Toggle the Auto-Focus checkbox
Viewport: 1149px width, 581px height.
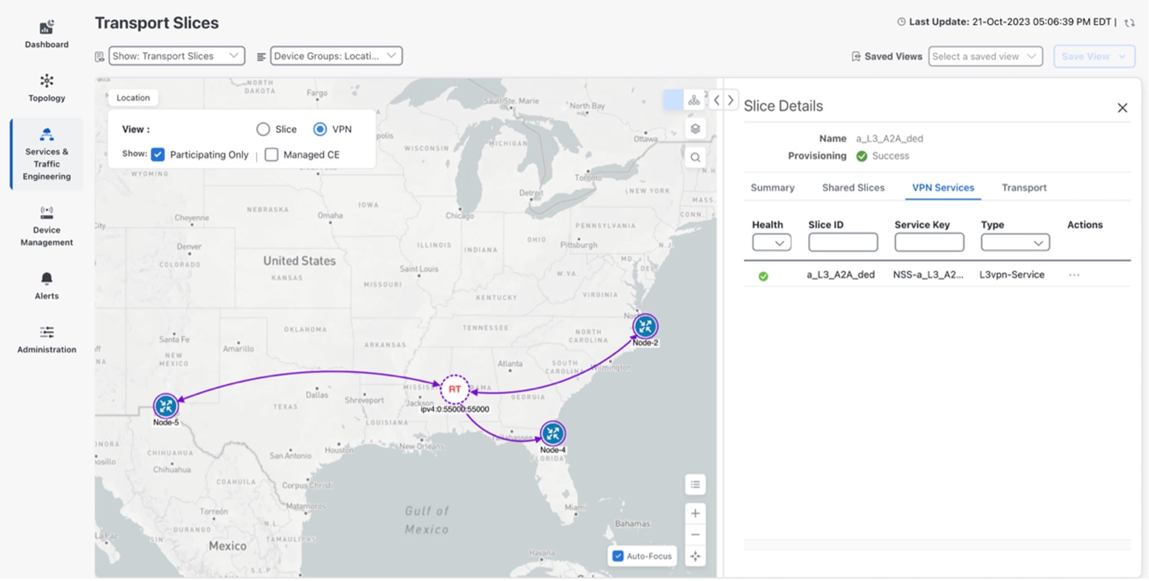point(618,556)
